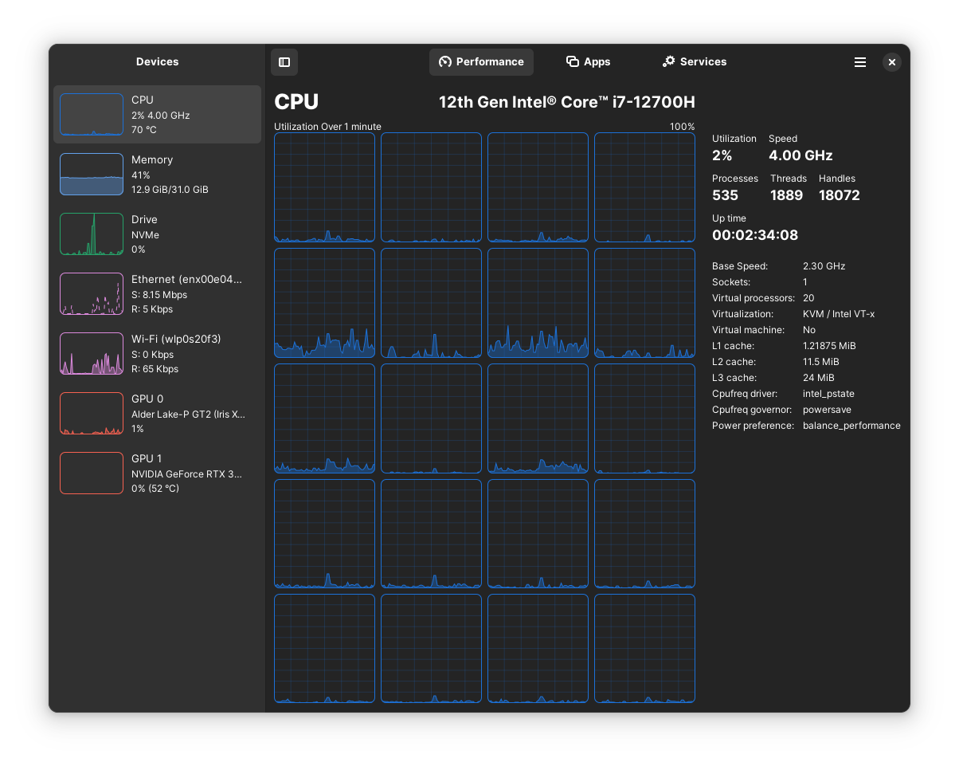Click the Memory entry showing 41%
The image size is (959, 766).
(x=157, y=175)
